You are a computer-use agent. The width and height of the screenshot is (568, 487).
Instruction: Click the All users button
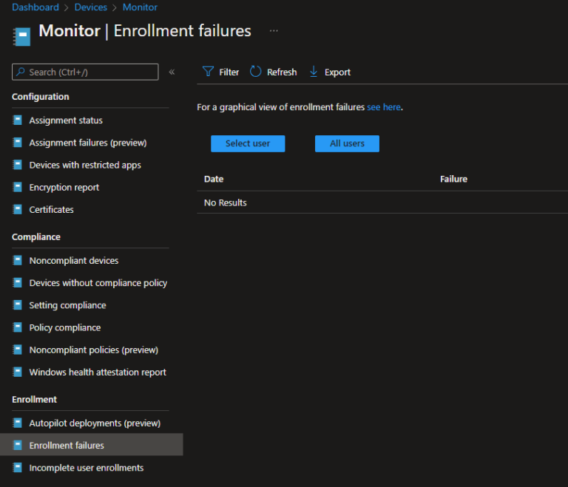[x=347, y=143]
